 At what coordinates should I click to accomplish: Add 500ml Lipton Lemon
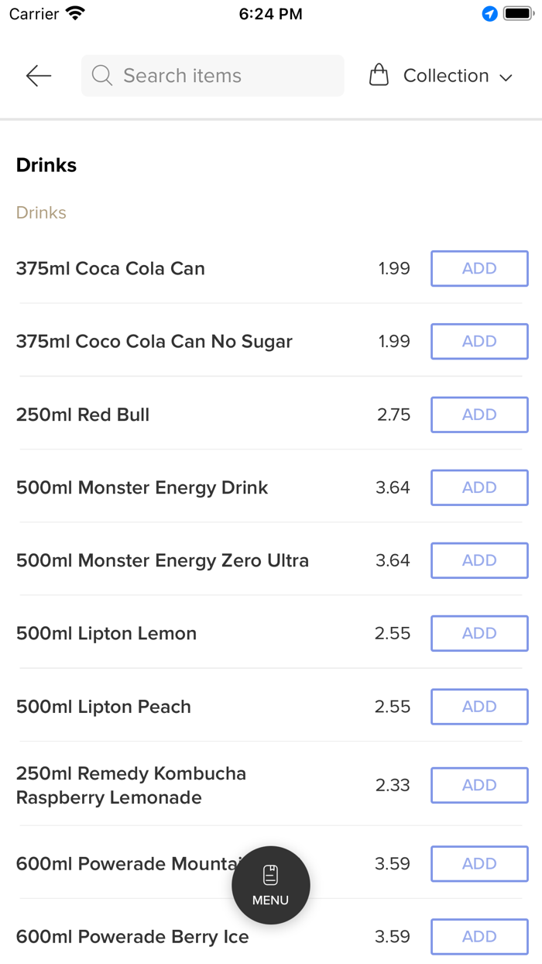pyautogui.click(x=479, y=633)
